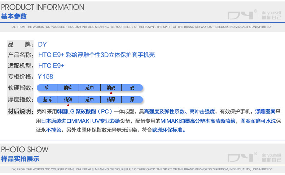Screen dimensions: 285x175
Task: Click the PRODUCT INFORMATION heading
Action: tap(43, 7)
